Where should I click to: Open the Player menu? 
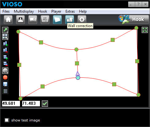[56, 11]
